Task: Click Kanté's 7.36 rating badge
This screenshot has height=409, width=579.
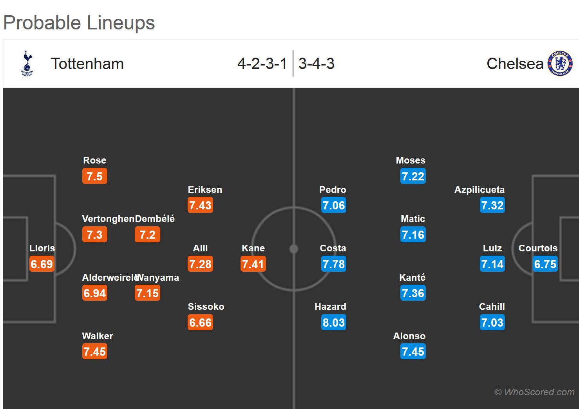Action: click(x=413, y=293)
